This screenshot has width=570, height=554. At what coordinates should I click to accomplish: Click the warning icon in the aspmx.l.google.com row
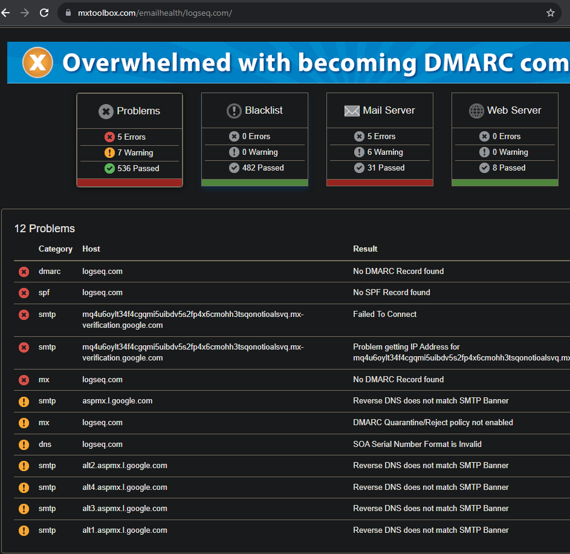click(x=24, y=402)
